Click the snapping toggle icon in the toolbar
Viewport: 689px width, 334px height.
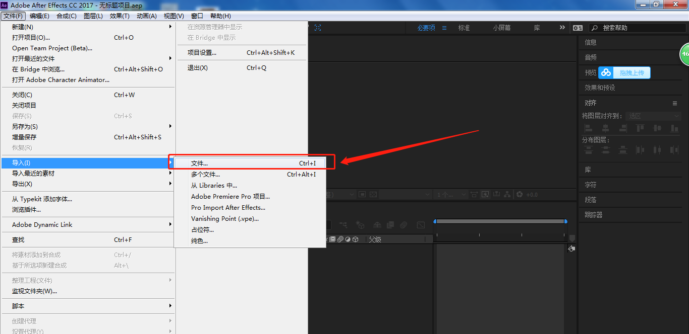(x=318, y=28)
